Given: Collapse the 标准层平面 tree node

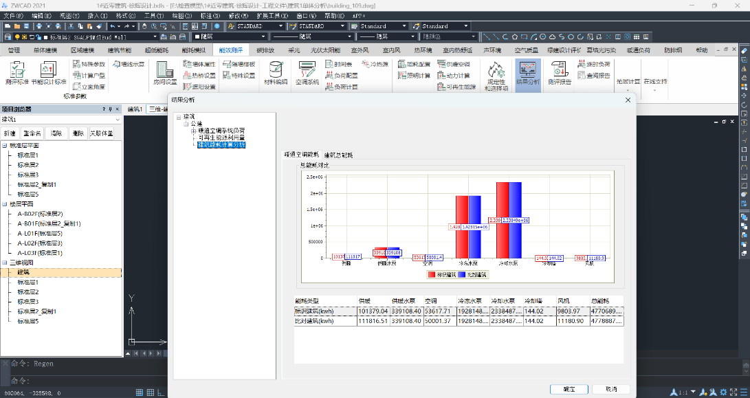Looking at the screenshot, I should pyautogui.click(x=5, y=146).
